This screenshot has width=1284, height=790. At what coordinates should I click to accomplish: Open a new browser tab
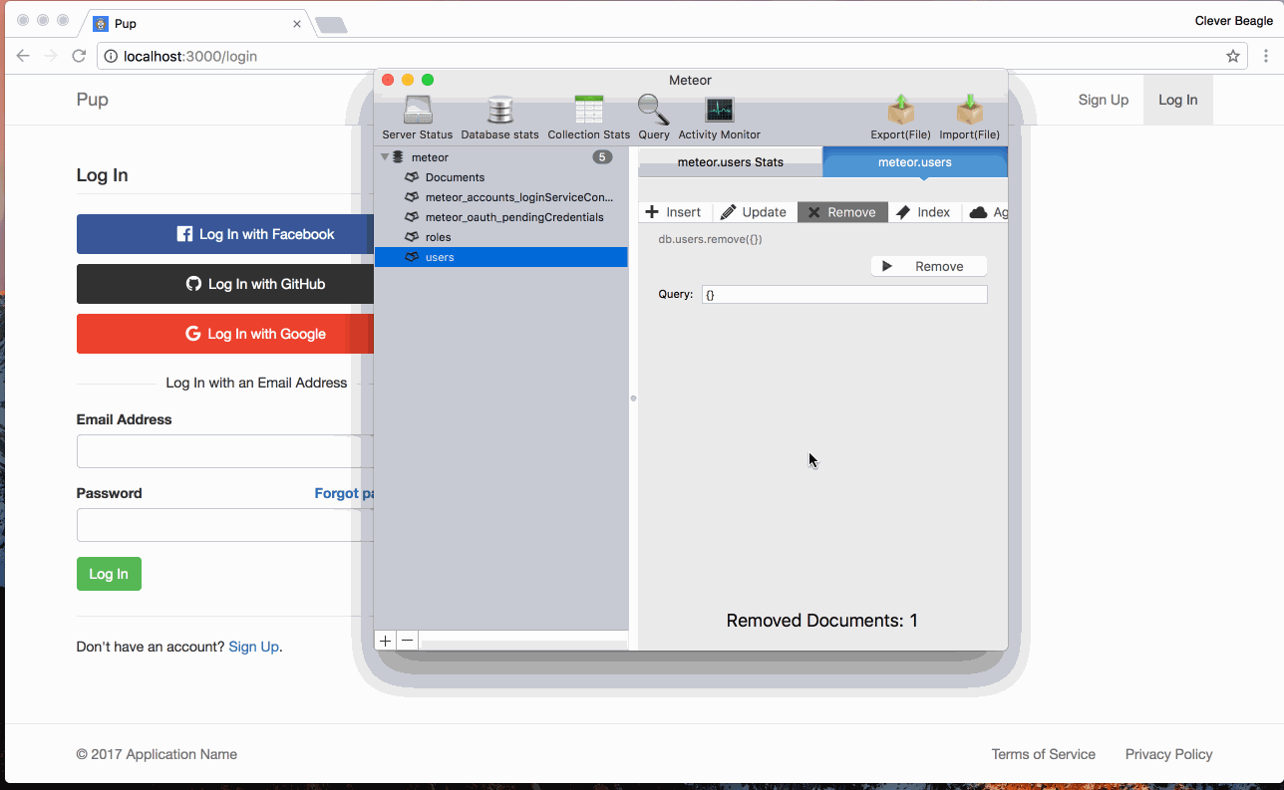pyautogui.click(x=331, y=25)
